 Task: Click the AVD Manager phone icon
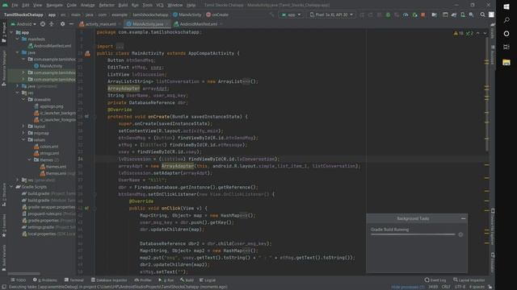pyautogui.click(x=463, y=14)
